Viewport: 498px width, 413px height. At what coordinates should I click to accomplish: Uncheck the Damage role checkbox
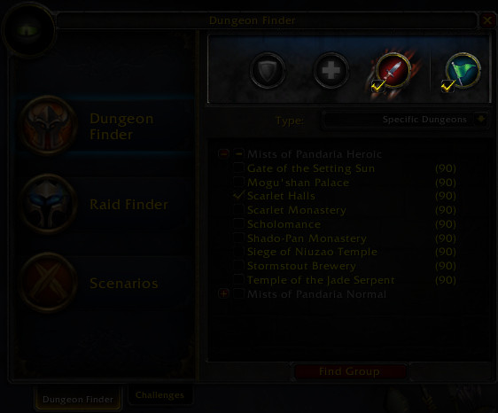[x=377, y=86]
